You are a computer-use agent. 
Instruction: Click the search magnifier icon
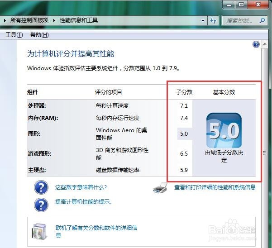point(262,21)
